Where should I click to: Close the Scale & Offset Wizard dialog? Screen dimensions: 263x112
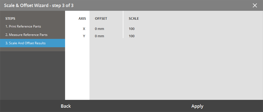coord(255,5)
